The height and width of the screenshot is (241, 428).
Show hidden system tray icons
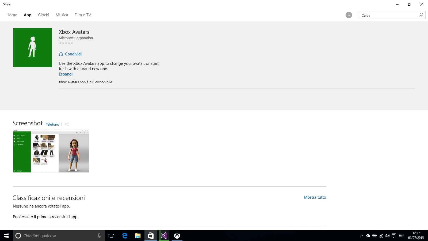[x=361, y=236]
